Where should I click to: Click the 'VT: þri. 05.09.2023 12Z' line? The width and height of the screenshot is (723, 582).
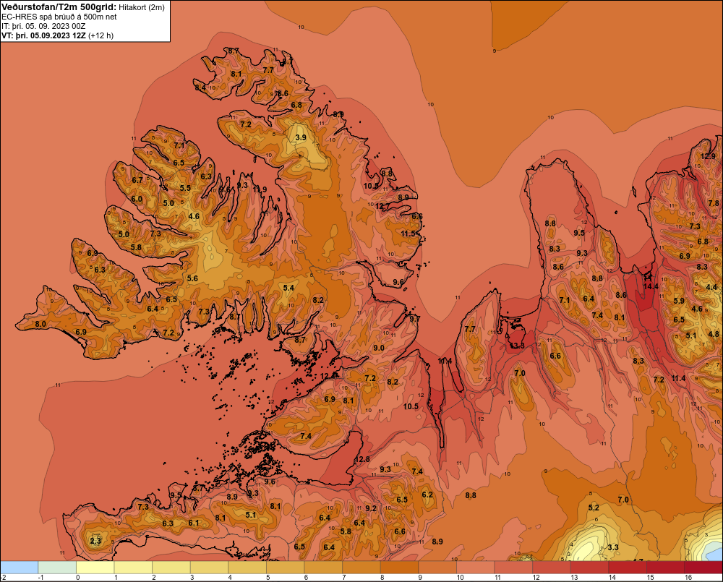point(43,35)
